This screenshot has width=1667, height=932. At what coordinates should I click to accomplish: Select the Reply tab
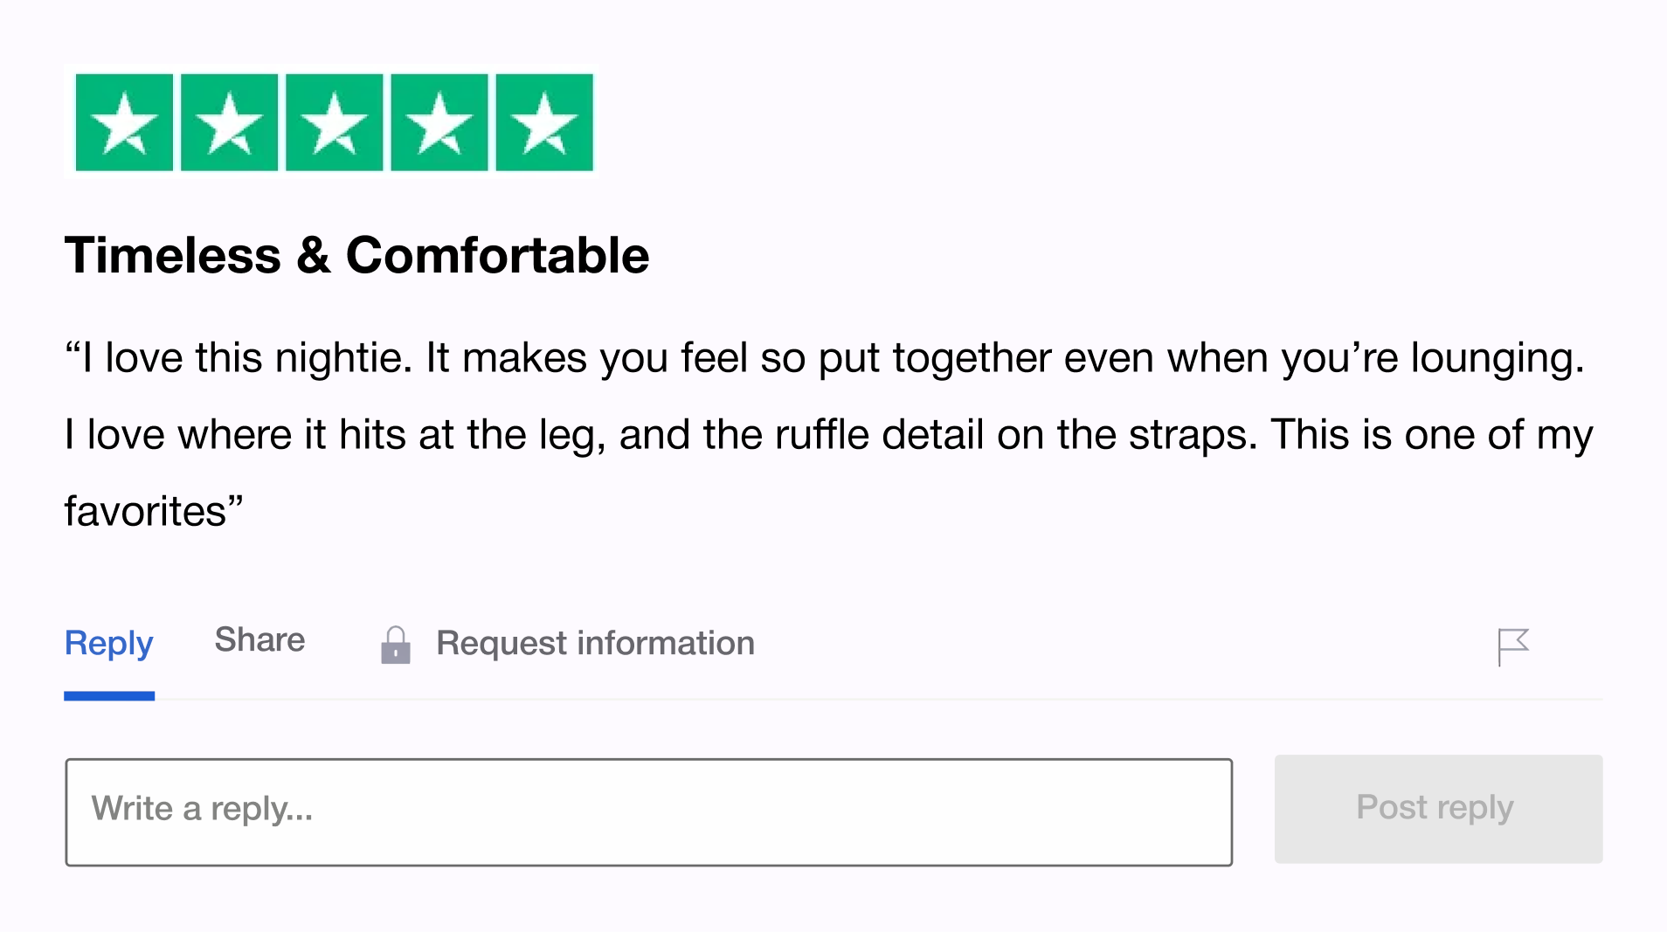(x=109, y=644)
